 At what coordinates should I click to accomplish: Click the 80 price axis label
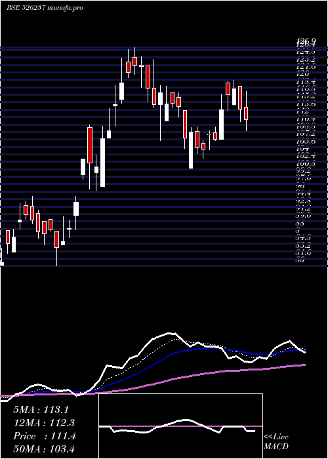[x=301, y=260]
